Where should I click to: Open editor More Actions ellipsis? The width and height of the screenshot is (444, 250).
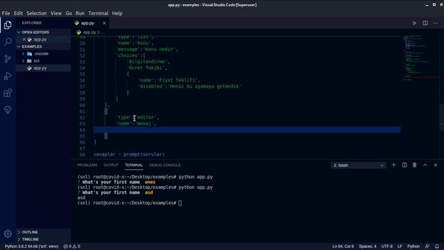click(436, 23)
